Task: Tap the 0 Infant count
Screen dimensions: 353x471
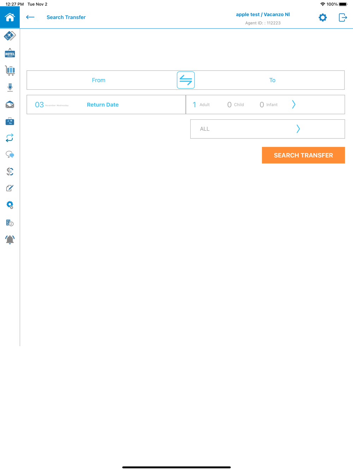Action: 268,105
